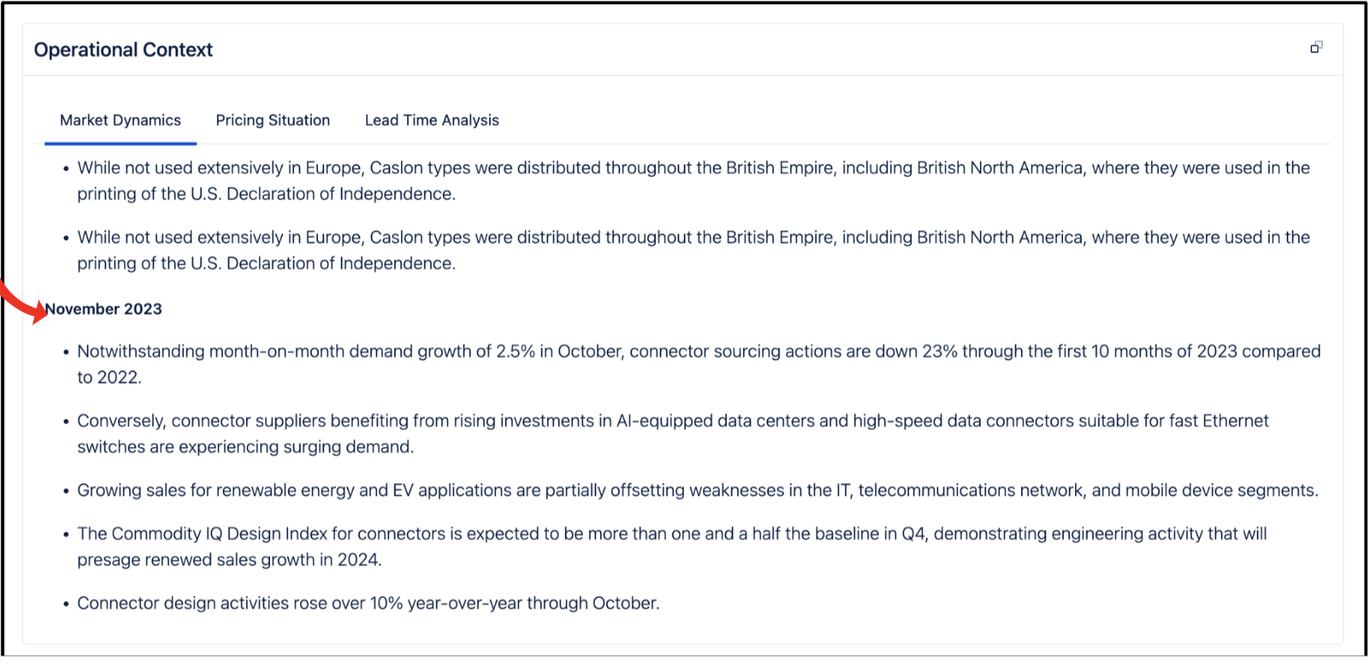Click bullet about connector design activities
1369x664 pixels.
pos(368,603)
